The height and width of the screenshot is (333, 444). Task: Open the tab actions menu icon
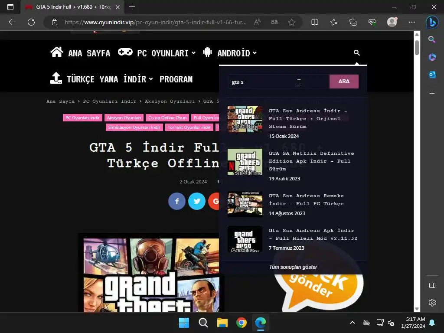point(10,7)
